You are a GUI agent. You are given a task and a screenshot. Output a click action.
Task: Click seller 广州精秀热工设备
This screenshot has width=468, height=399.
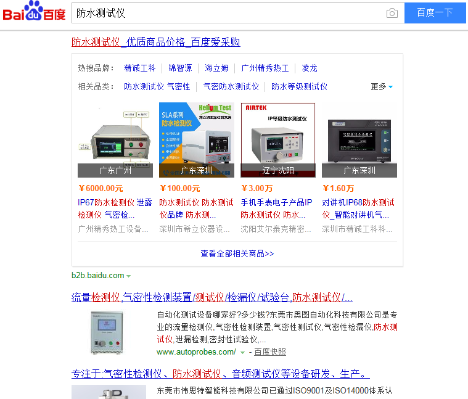click(113, 229)
